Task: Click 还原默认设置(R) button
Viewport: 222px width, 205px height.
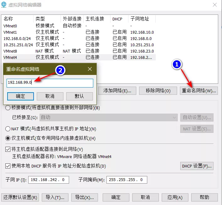Action: (20, 197)
